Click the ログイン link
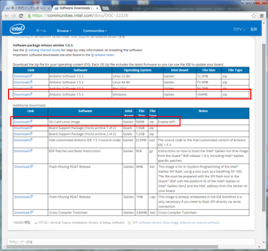Image resolution: width=268 pixels, height=251 pixels. [x=239, y=29]
